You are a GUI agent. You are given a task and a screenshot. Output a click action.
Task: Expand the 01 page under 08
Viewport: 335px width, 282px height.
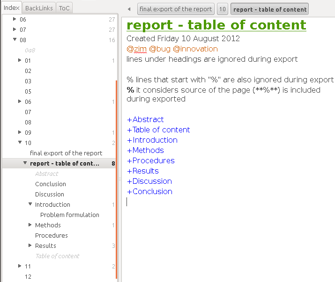[20, 60]
